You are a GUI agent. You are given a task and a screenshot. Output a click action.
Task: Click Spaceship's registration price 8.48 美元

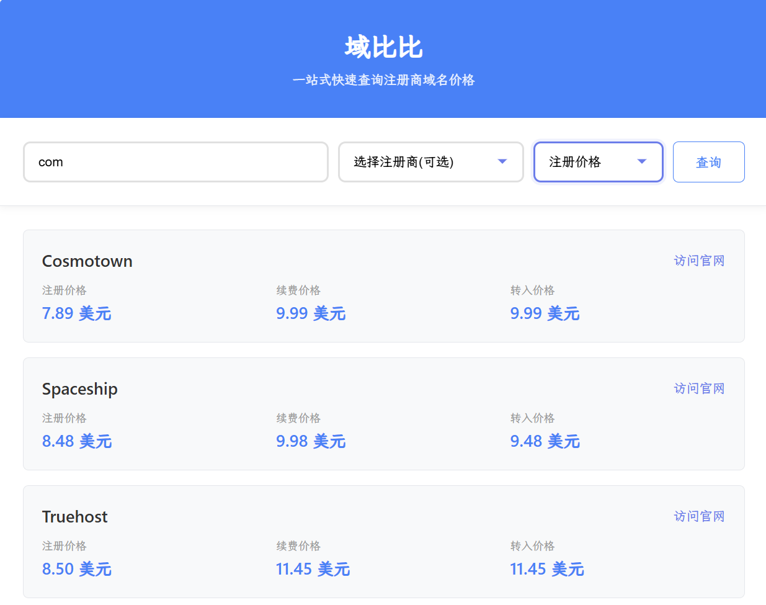[x=77, y=441]
